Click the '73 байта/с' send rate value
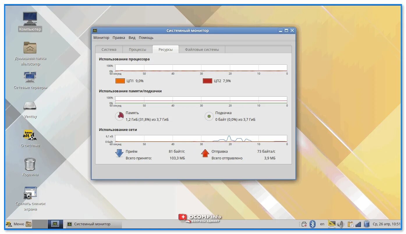The height and width of the screenshot is (234, 406). [266, 152]
